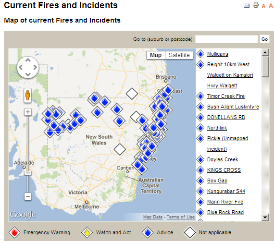Screen dimensions: 274x241
Task: Click the Advice icon beside Bush Alight Luskintyre
Action: (x=200, y=107)
